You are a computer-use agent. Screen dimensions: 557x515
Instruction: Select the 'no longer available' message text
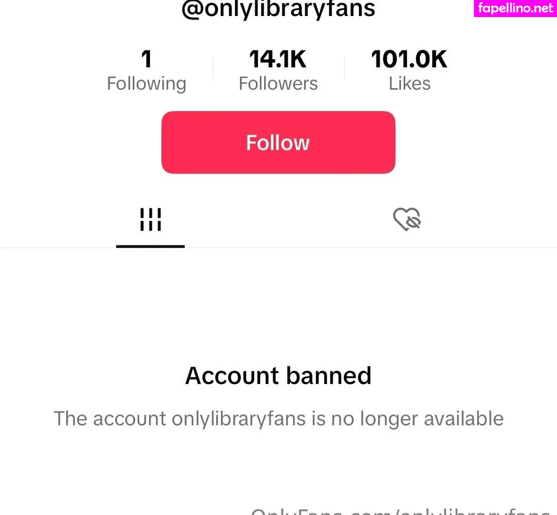[x=279, y=419]
